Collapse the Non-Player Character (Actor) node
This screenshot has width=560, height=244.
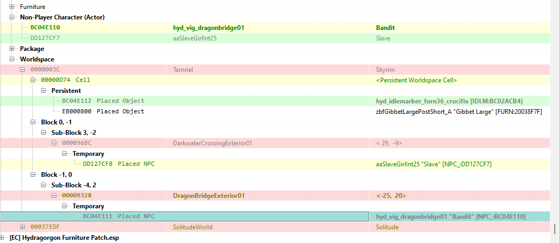click(12, 17)
